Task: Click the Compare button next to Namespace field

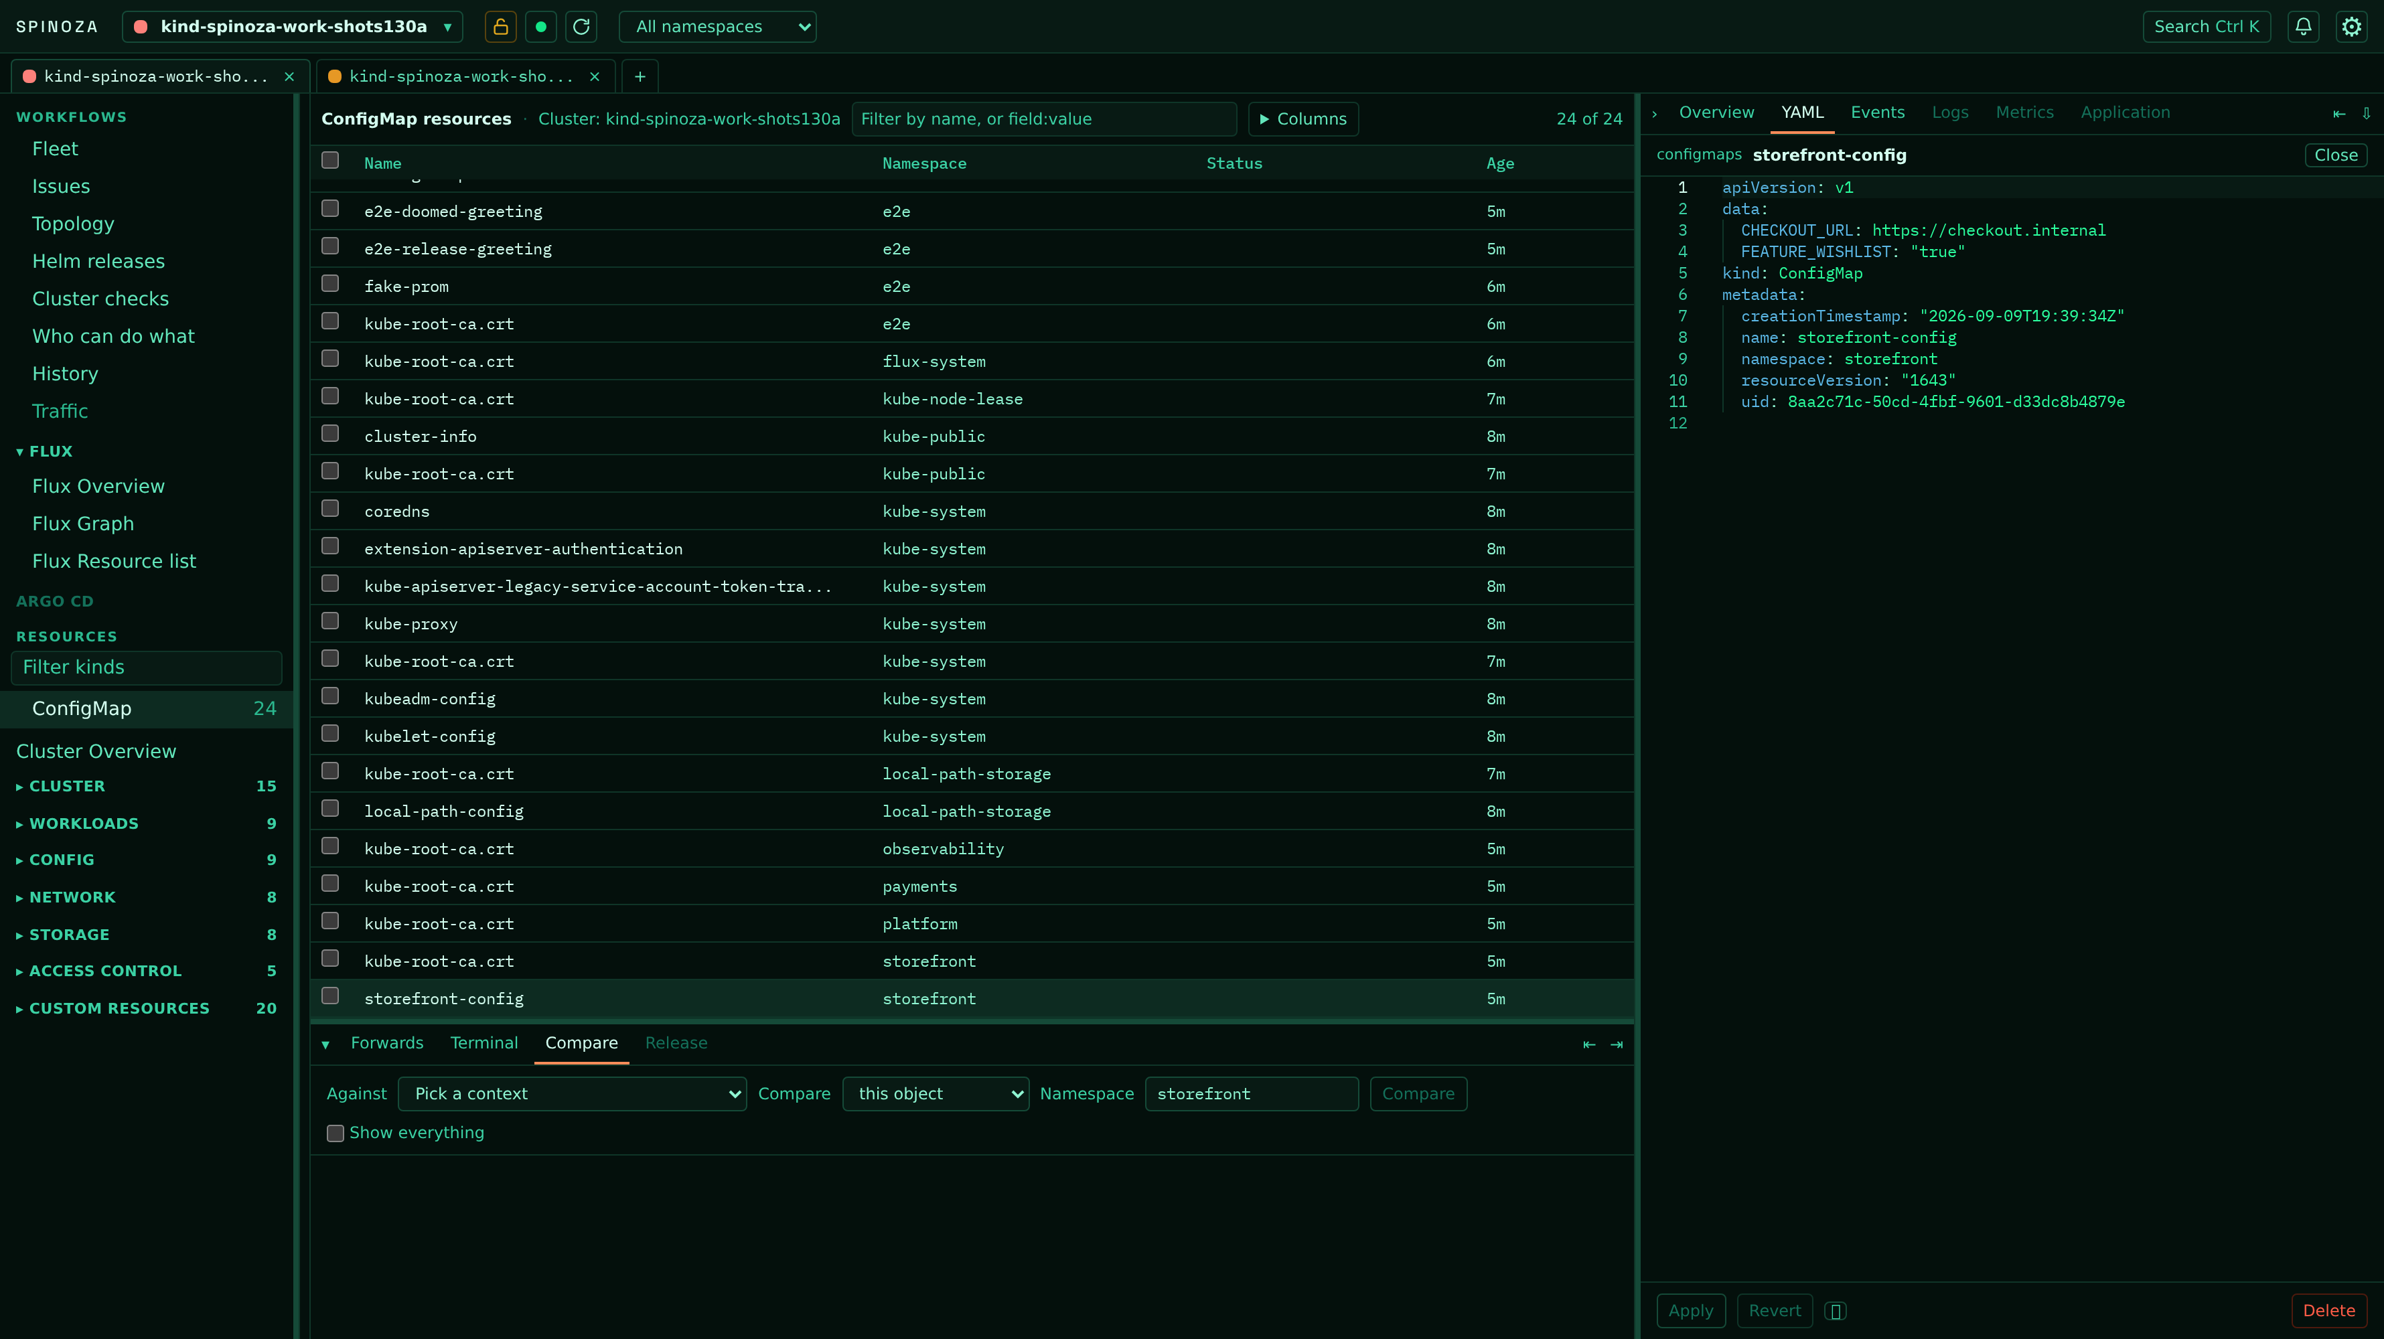Action: pyautogui.click(x=1418, y=1094)
